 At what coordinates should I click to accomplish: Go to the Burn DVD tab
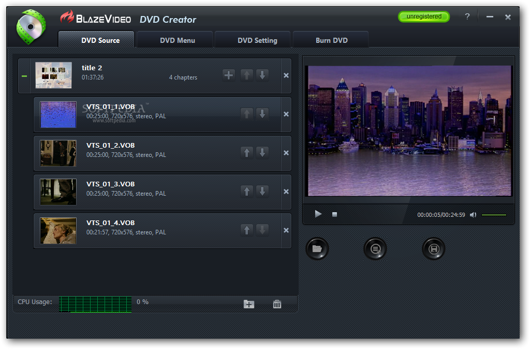pos(331,39)
